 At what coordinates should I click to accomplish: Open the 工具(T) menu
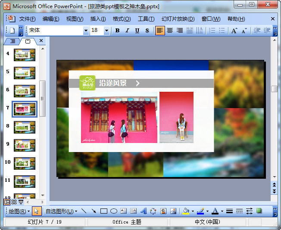click(146, 19)
